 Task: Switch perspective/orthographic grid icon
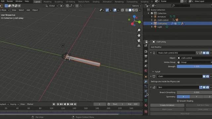[x=139, y=46]
